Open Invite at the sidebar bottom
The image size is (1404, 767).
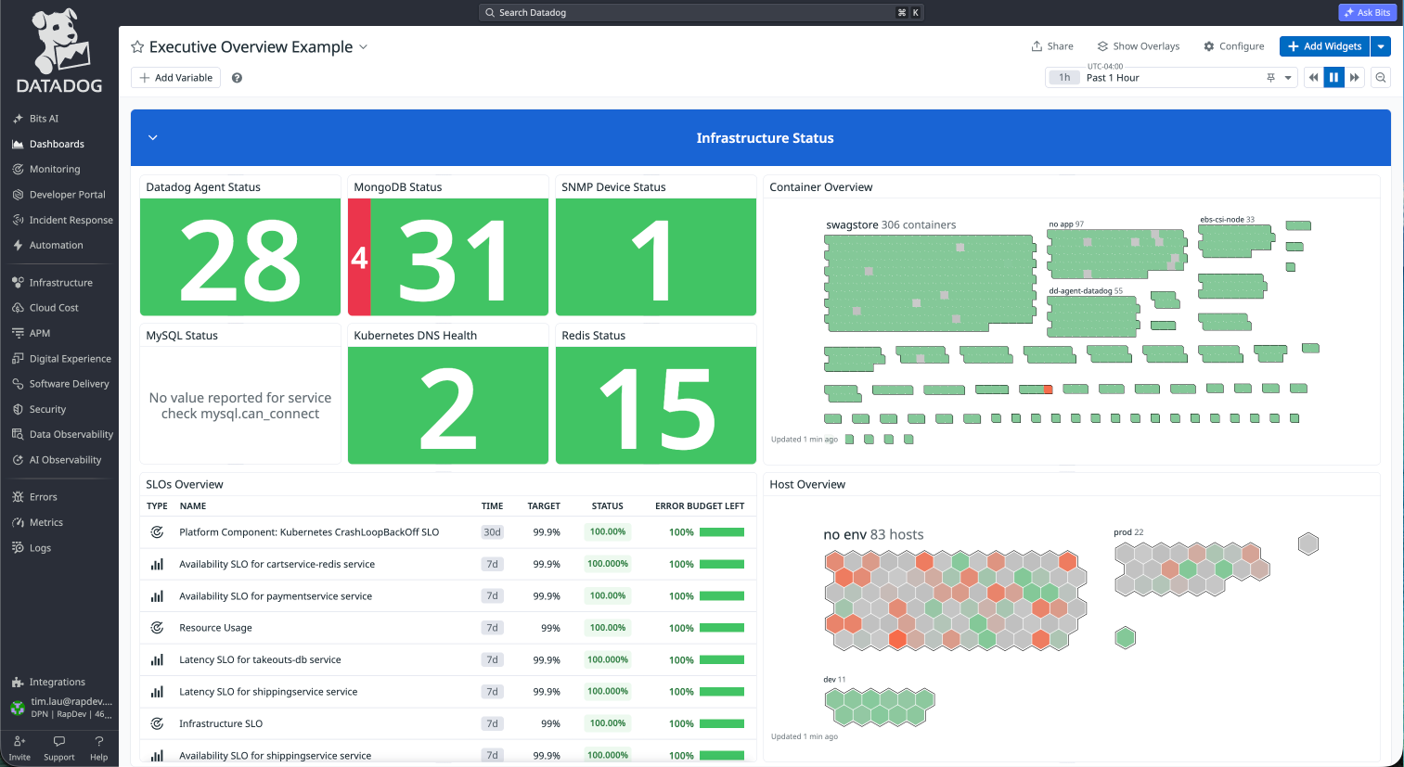click(x=19, y=748)
